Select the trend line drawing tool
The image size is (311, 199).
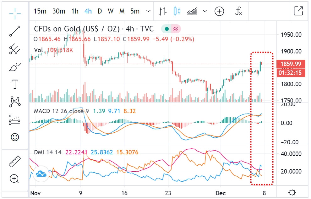click(15, 31)
